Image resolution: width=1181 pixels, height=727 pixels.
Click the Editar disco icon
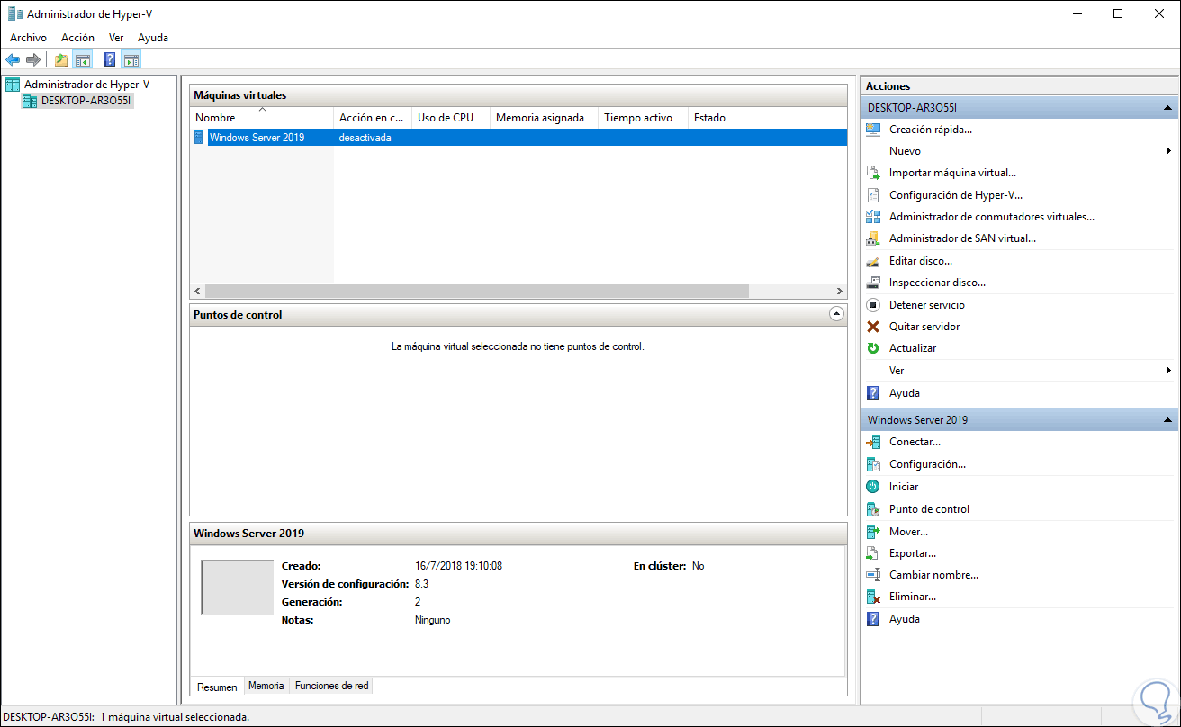click(x=872, y=261)
